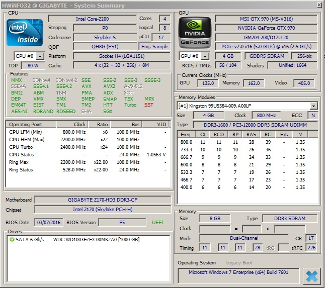Select the RCD column header
Viewport: 325px width, 288px height.
click(x=219, y=134)
